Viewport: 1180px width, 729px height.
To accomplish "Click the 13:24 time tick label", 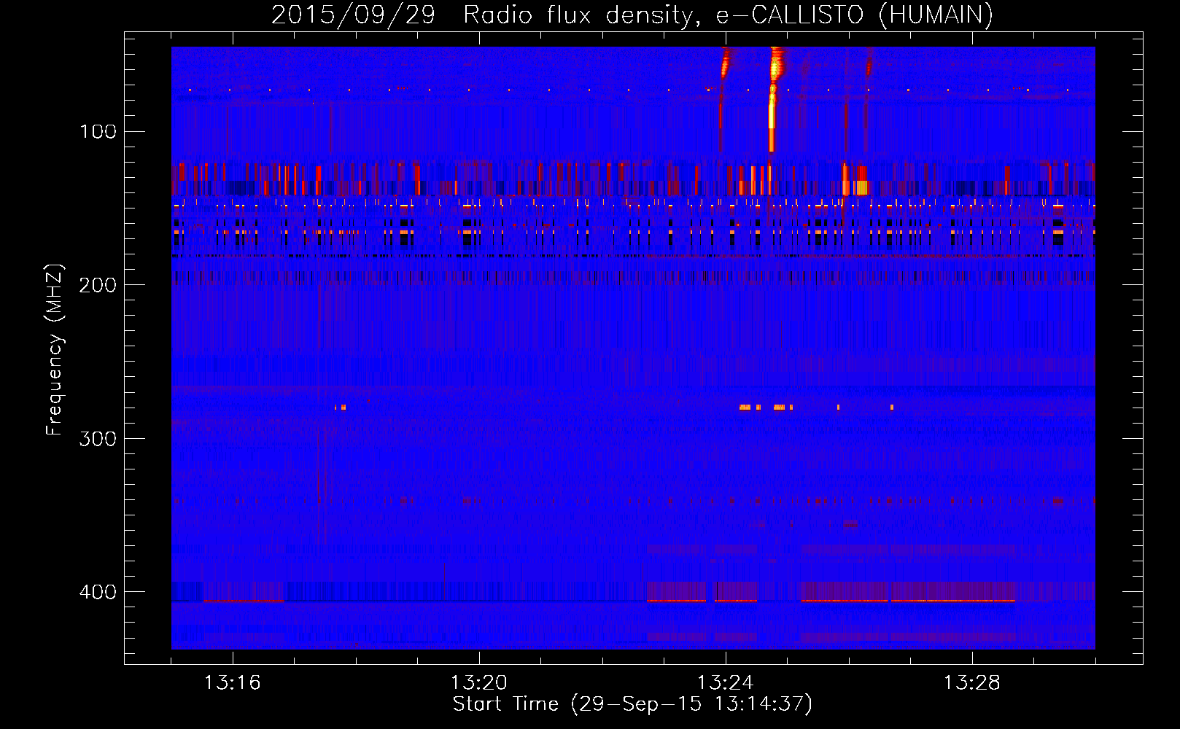I will pos(726,682).
